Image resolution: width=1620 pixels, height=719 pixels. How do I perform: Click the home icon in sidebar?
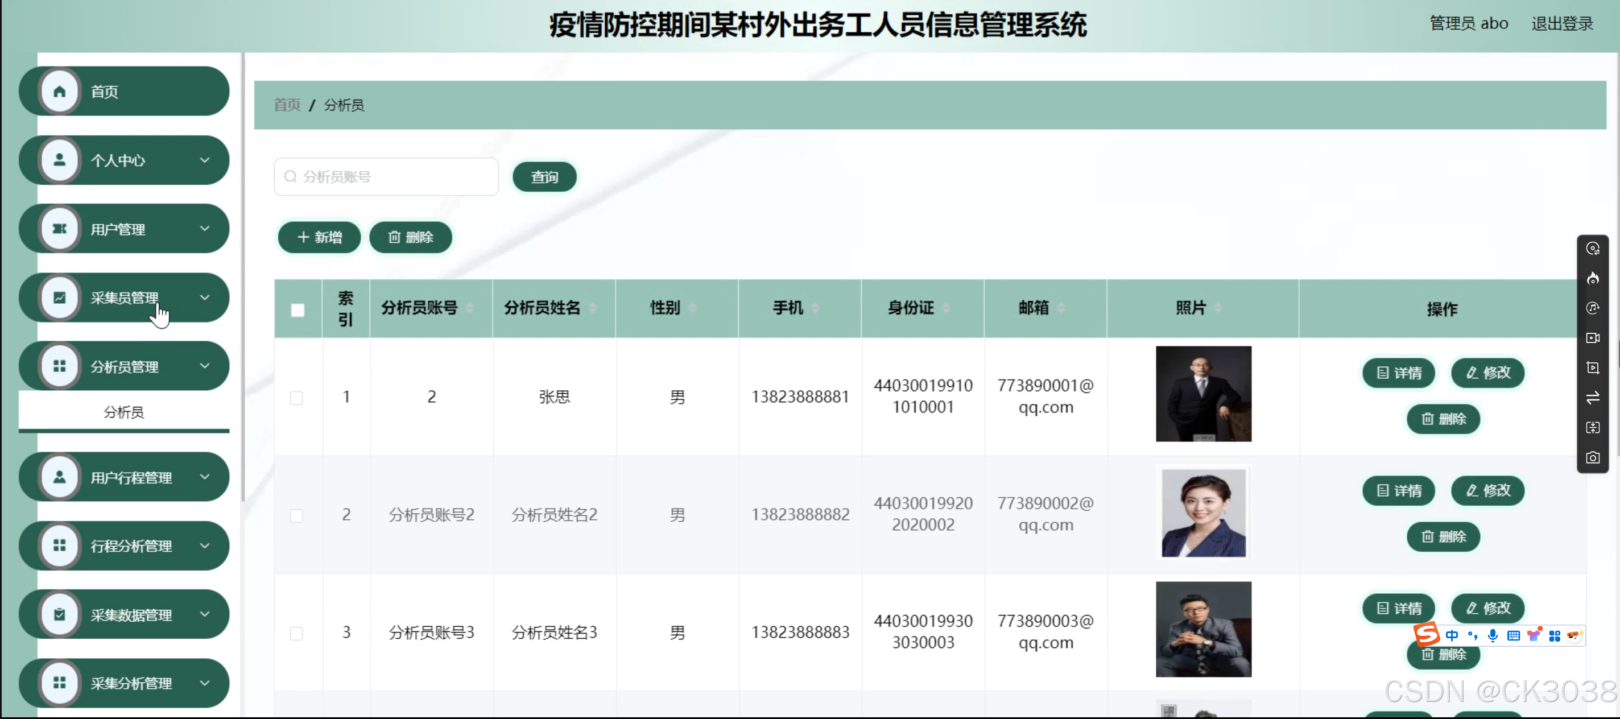[59, 92]
